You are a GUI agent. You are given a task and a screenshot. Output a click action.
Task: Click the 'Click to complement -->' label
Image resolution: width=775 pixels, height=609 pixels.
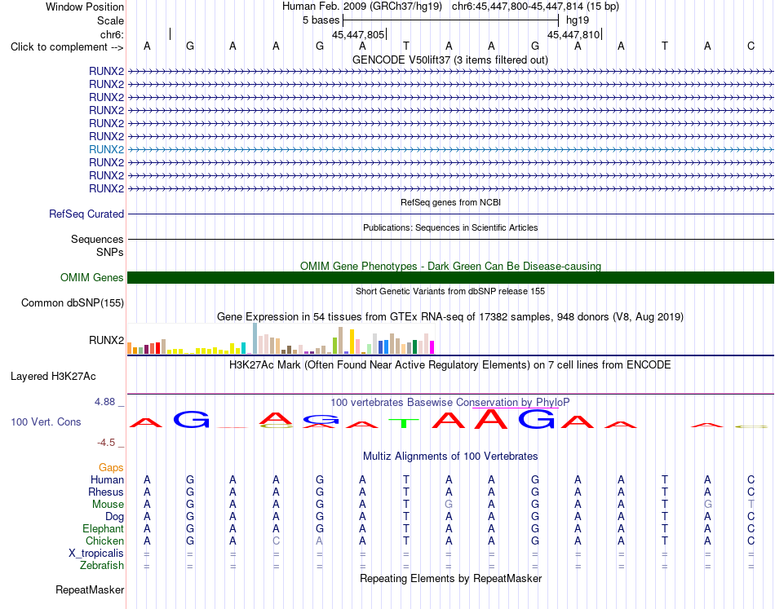pos(67,47)
